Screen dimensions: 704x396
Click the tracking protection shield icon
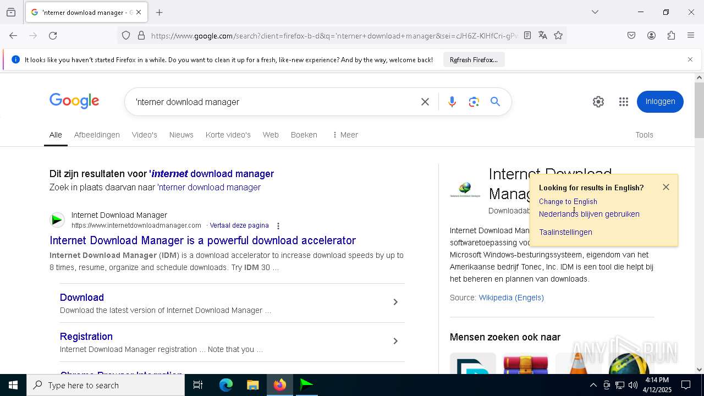[x=126, y=36]
